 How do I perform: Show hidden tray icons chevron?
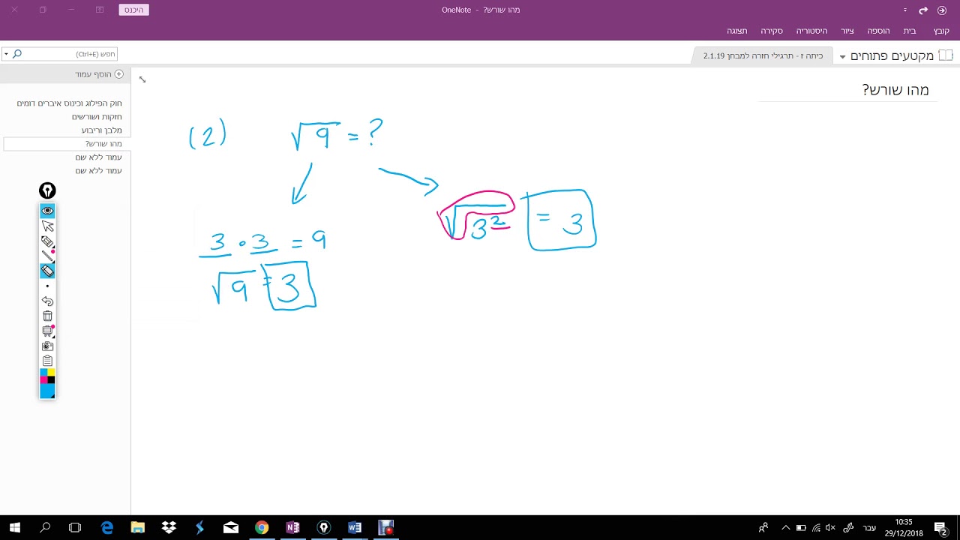click(785, 527)
